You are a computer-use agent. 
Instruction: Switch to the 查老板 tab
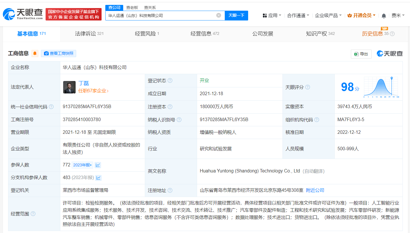[132, 7]
